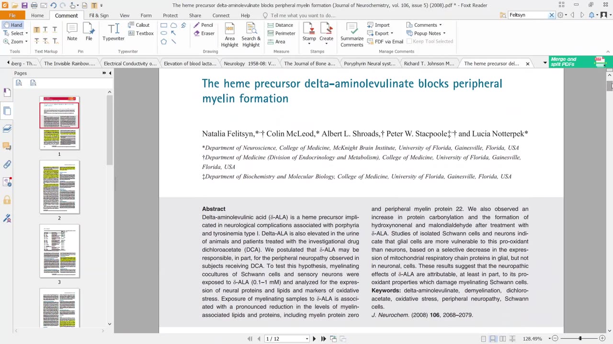The width and height of the screenshot is (613, 344).
Task: Open the document tabs list dropdown
Action: [545, 63]
